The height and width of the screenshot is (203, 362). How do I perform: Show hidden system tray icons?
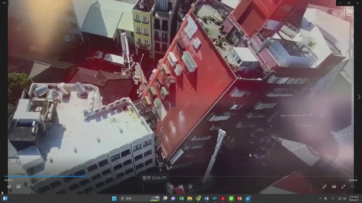(320, 198)
